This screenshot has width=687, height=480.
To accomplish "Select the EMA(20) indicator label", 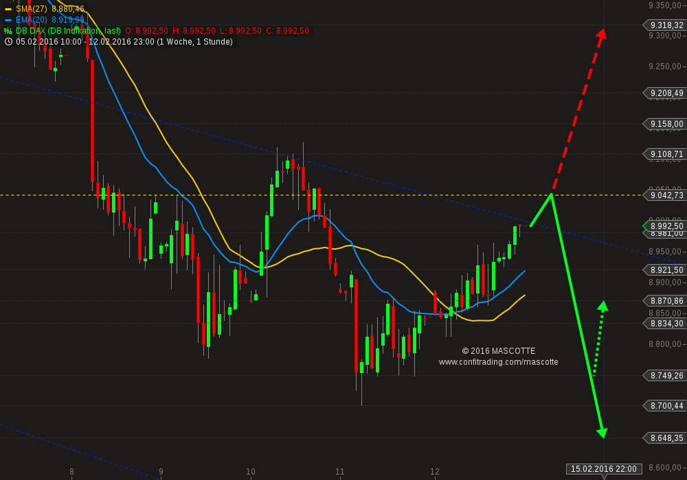I will point(32,20).
